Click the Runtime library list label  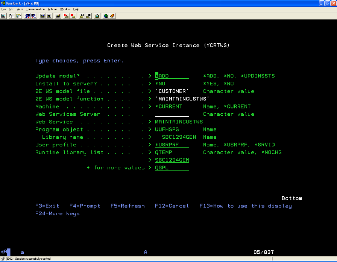70,152
